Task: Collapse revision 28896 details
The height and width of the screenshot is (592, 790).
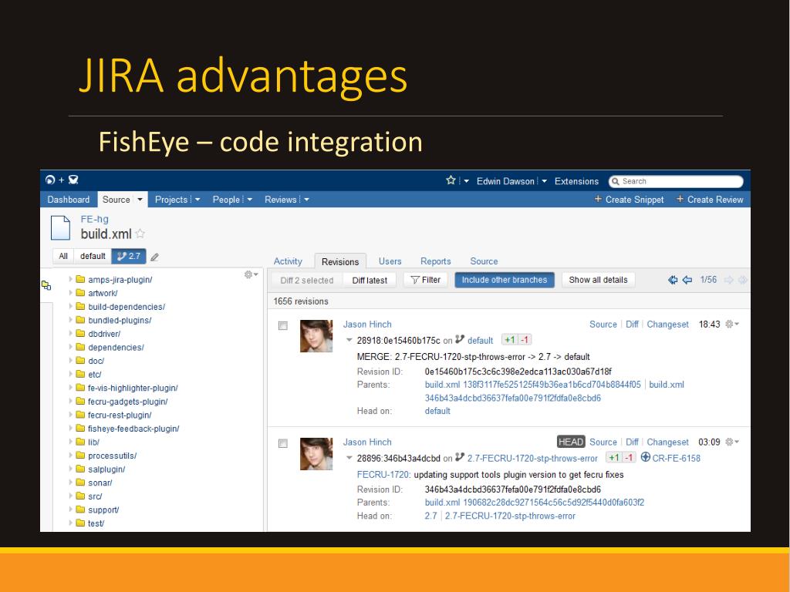Action: point(349,458)
